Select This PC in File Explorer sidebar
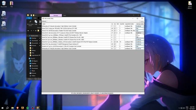Screen dimensions: 196x110 32,58
